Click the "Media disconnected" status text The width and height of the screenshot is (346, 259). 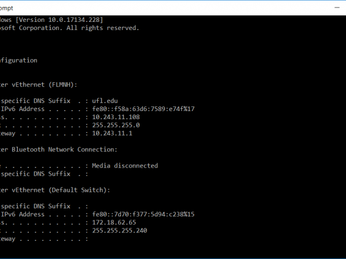(125, 165)
